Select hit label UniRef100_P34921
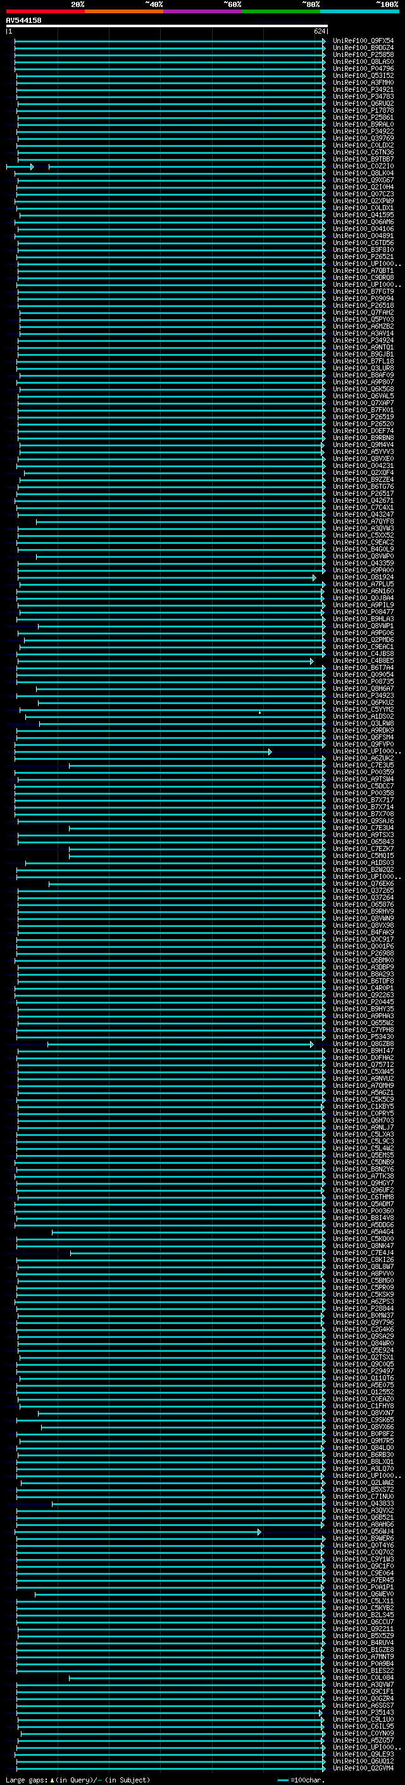 point(363,89)
